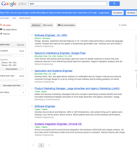
Task: Open Spectrum Interference Engineer, Google Fiber listing
Action: click(x=60, y=53)
